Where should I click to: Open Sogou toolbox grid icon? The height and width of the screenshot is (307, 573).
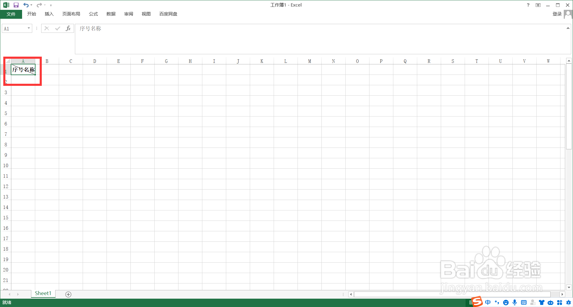click(560, 303)
